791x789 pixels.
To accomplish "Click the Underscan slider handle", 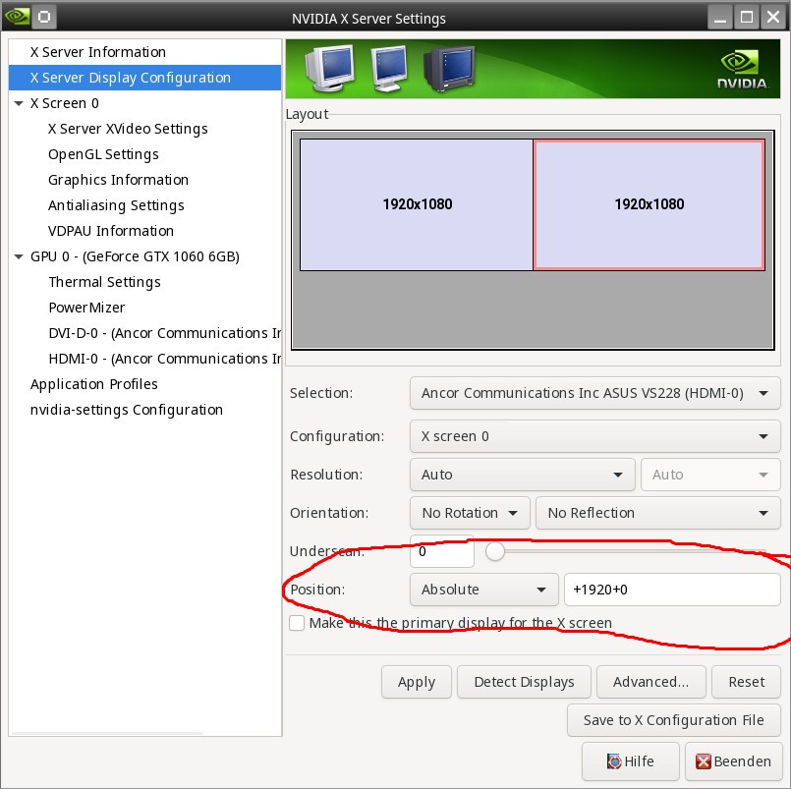I will [x=495, y=551].
